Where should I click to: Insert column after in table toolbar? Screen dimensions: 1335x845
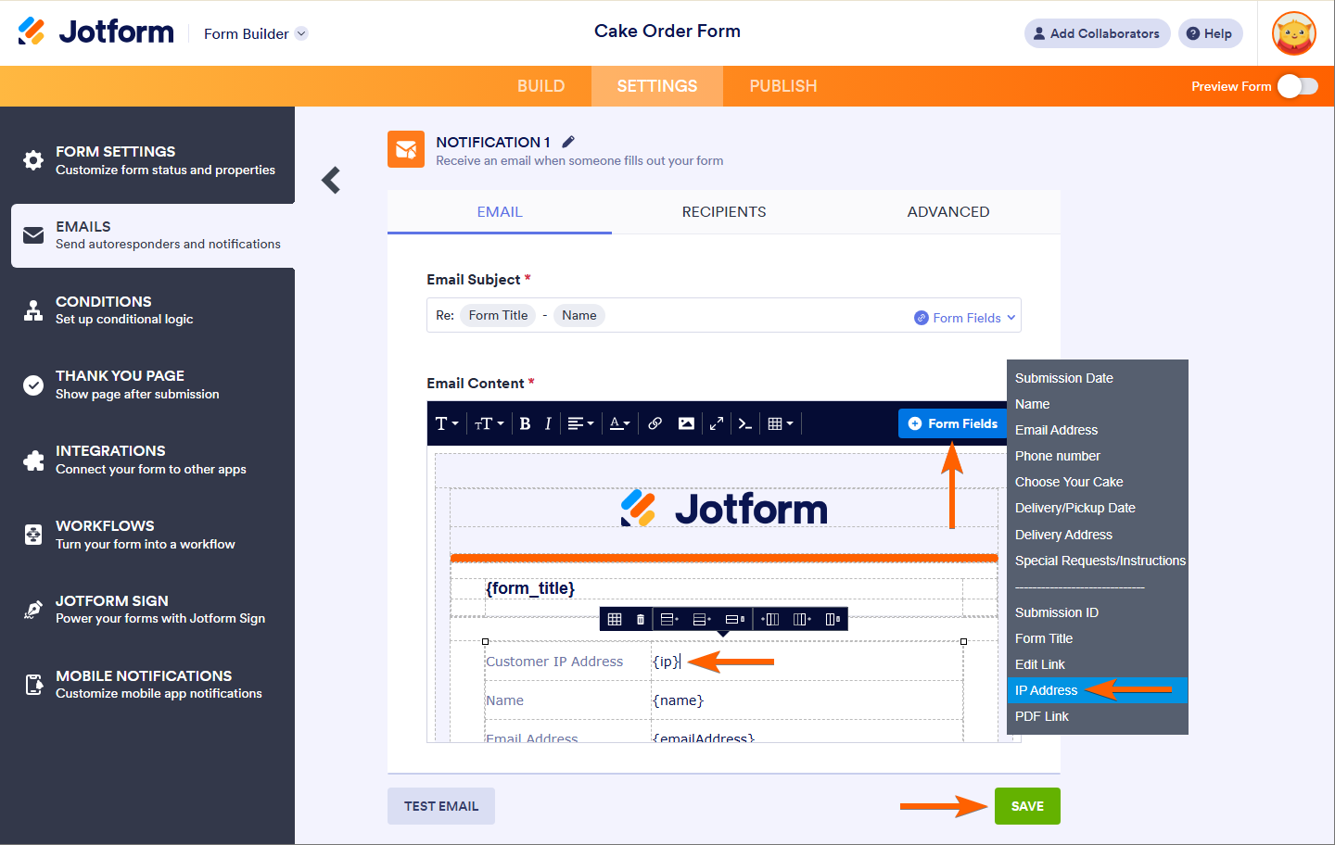pyautogui.click(x=802, y=619)
